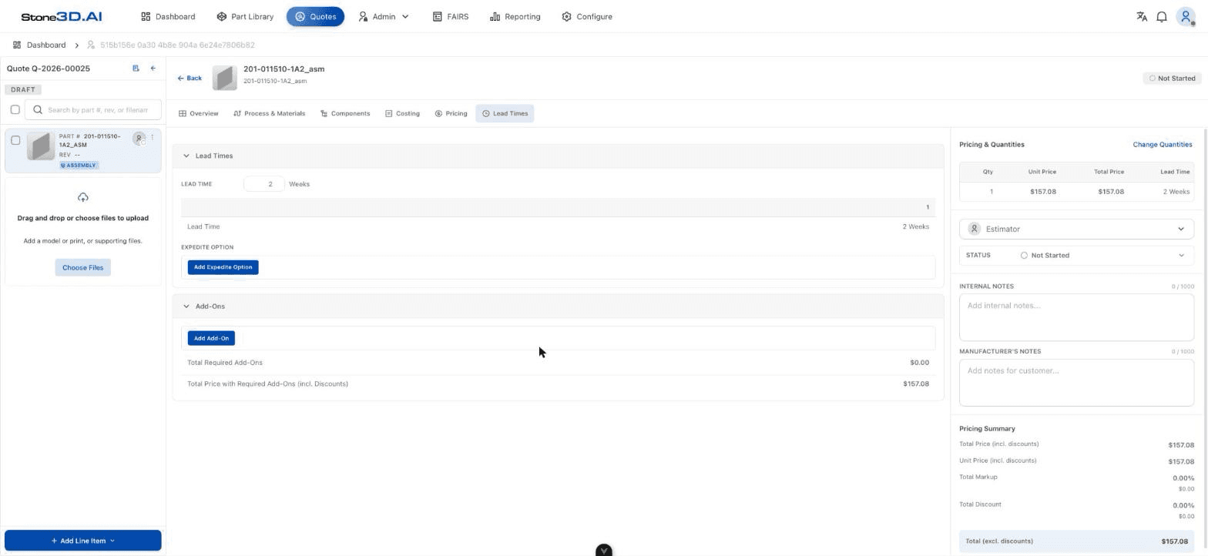Open the Costing tab
Image resolution: width=1208 pixels, height=556 pixels.
pos(403,113)
